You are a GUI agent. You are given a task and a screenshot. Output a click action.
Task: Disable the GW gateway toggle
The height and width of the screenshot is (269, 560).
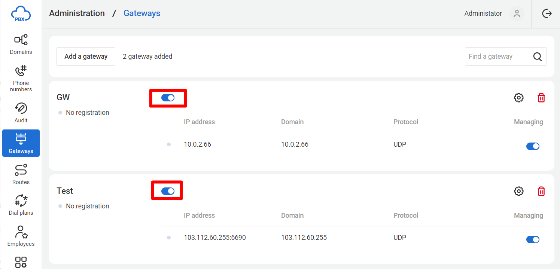168,98
